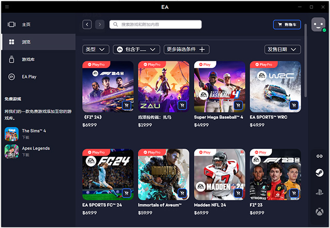
Task: Open the F1 23 cover art
Action: click(x=275, y=174)
